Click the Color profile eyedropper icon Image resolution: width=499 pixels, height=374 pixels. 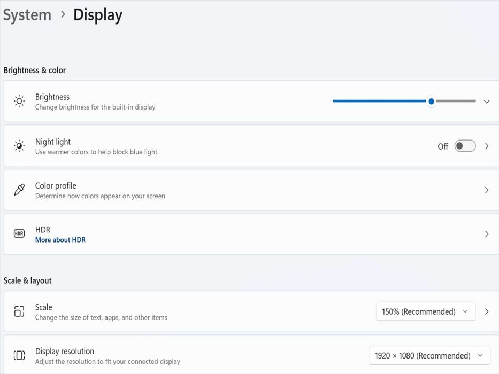tap(19, 190)
